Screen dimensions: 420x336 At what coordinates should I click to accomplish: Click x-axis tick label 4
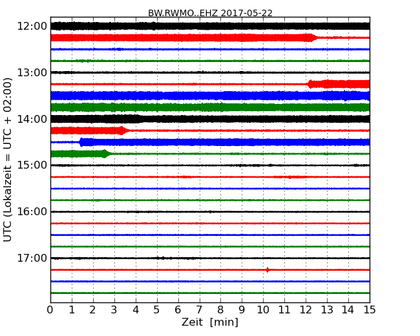136,310
